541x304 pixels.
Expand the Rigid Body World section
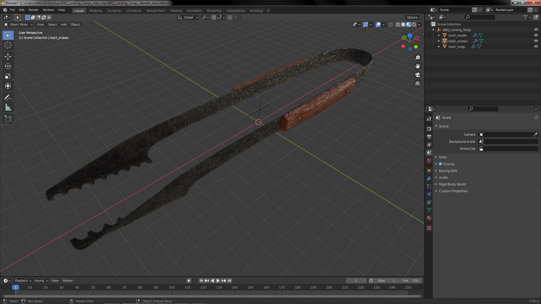coord(452,184)
